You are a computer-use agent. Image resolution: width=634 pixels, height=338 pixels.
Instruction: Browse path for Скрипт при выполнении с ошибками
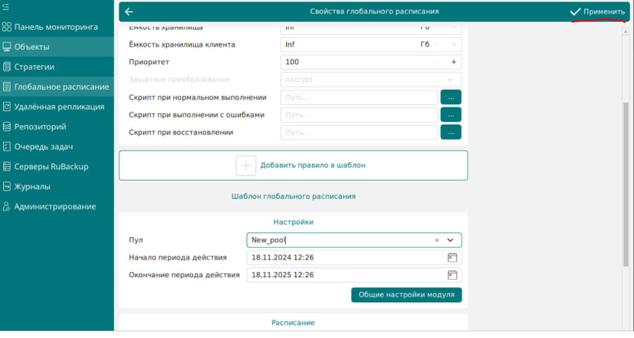point(451,115)
